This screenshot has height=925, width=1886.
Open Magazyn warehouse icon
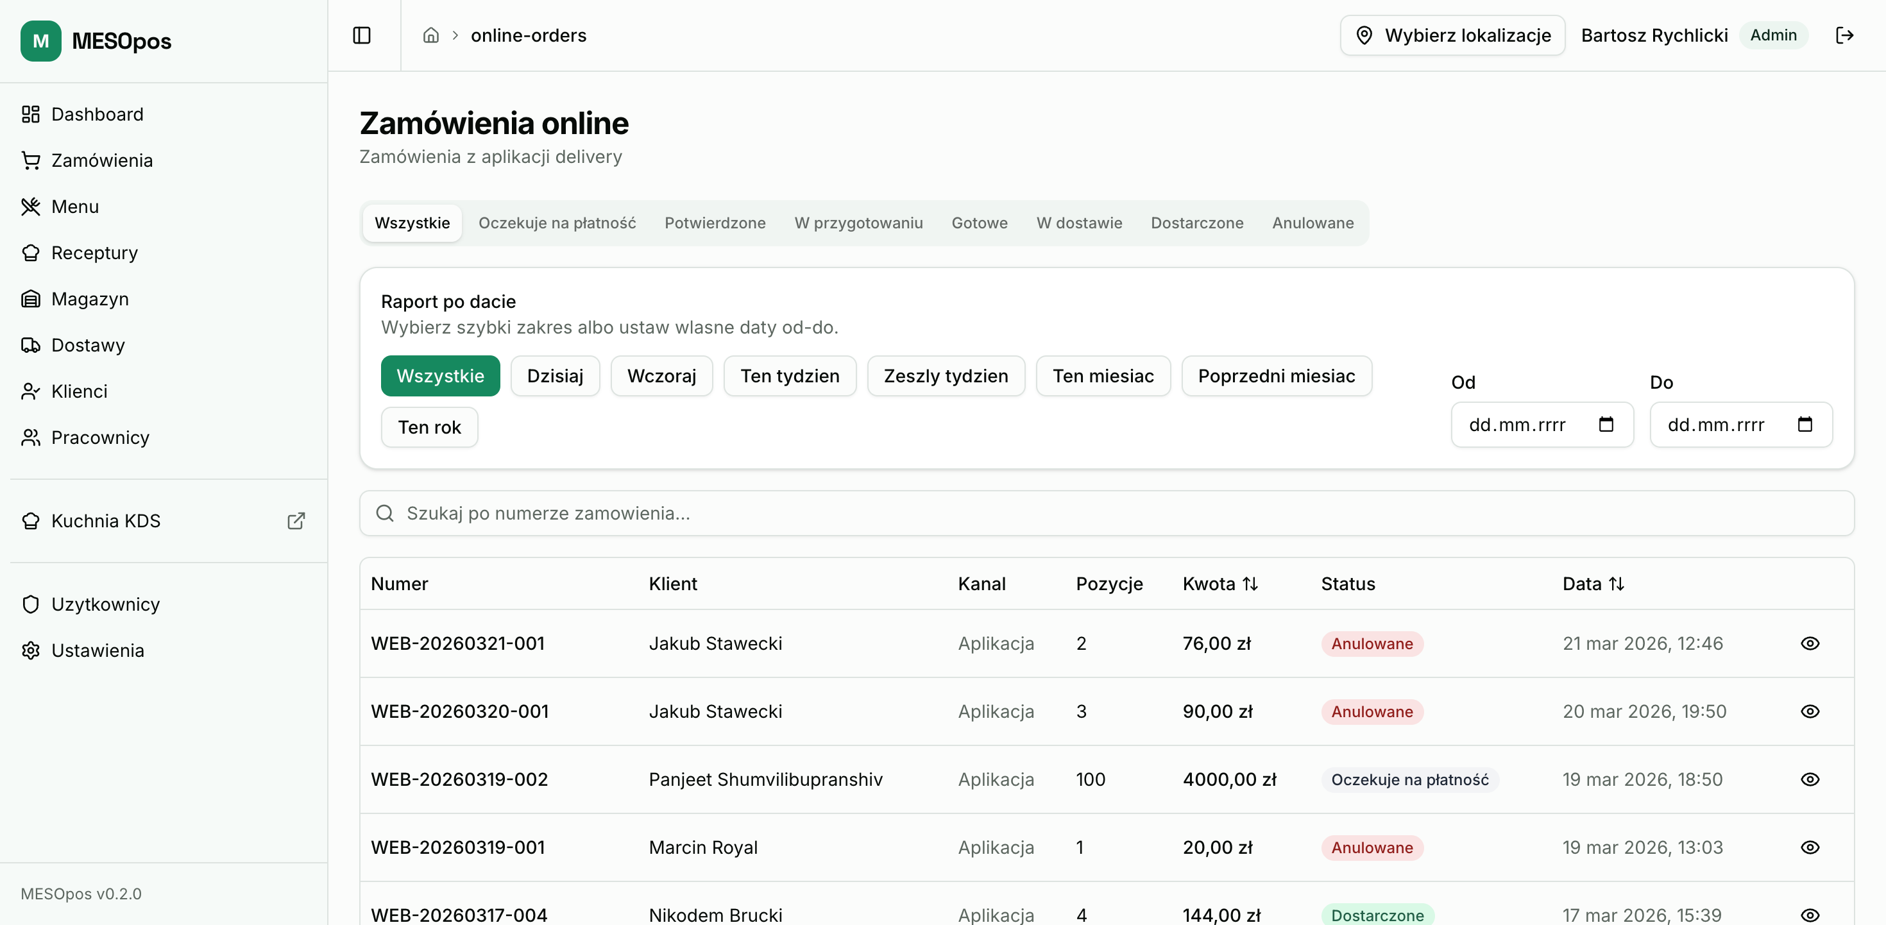tap(31, 299)
